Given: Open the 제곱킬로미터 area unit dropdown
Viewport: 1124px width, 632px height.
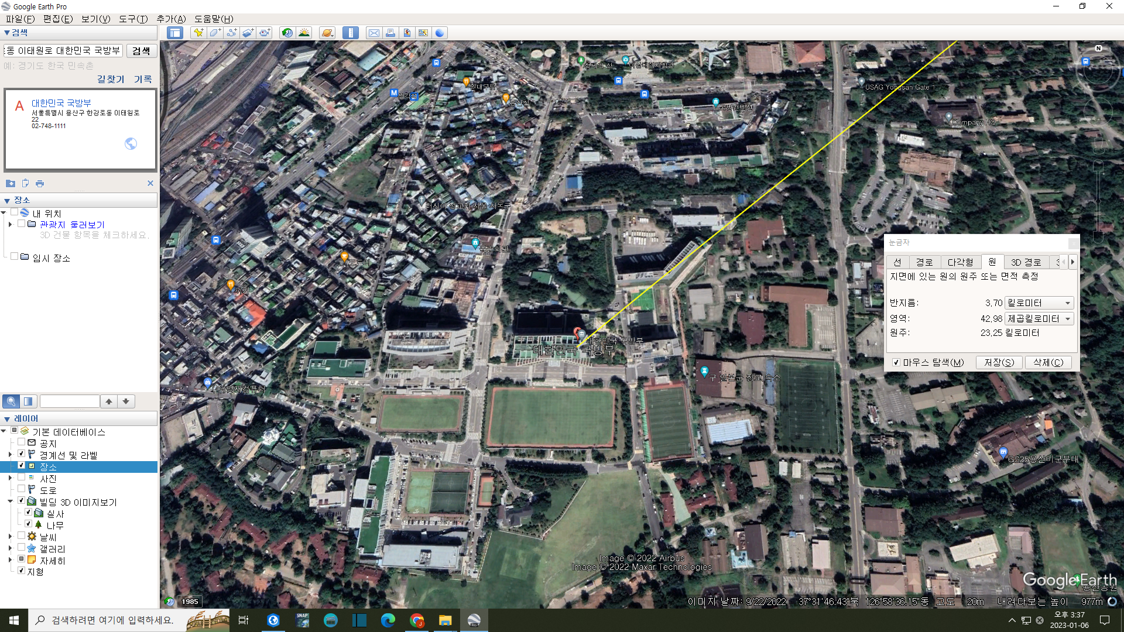Looking at the screenshot, I should (1039, 319).
